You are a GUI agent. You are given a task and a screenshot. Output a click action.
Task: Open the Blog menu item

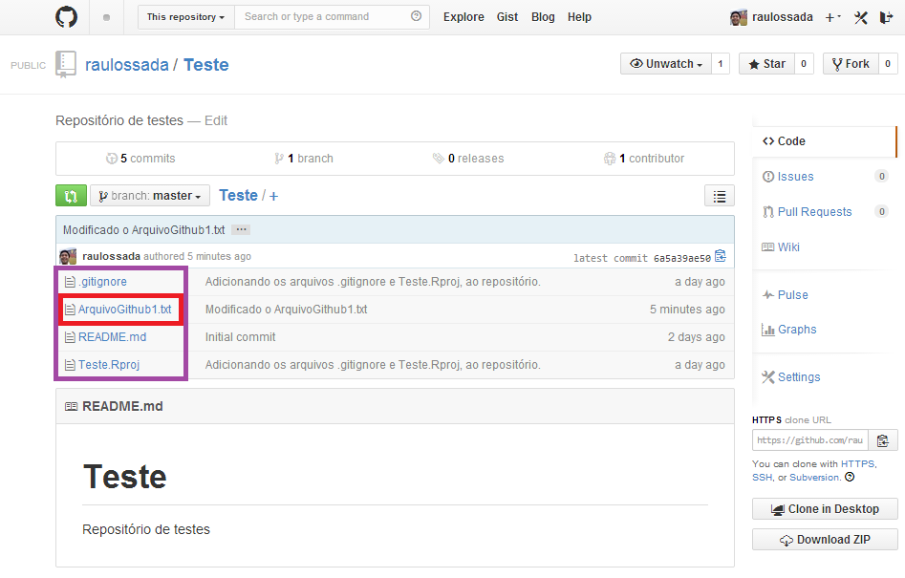pos(543,17)
